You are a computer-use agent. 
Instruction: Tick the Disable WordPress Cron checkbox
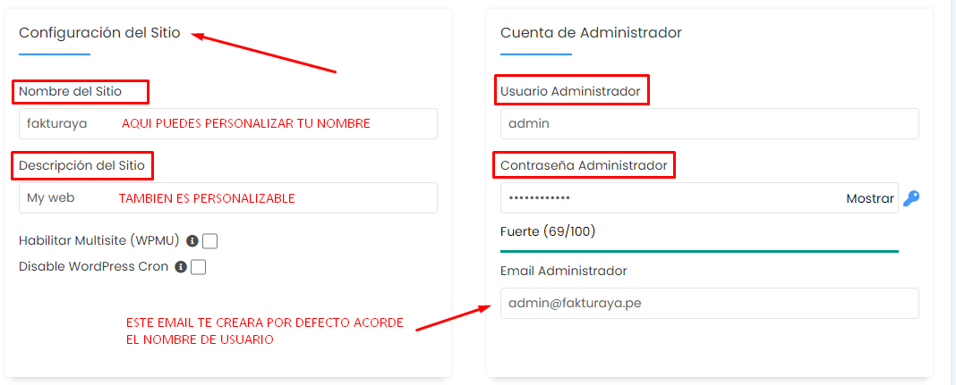(x=198, y=267)
